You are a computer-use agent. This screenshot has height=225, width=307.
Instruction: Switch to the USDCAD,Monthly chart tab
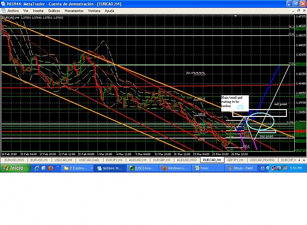point(262,160)
